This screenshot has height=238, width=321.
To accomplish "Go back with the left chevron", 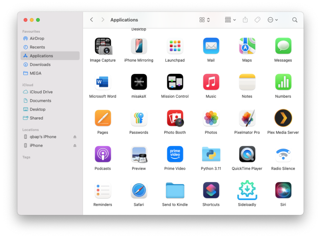I will pyautogui.click(x=91, y=20).
